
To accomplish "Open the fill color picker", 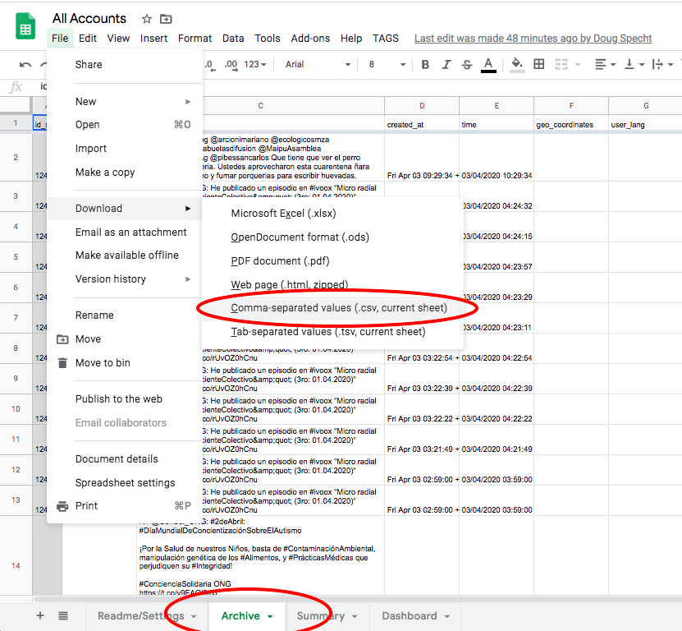I will click(517, 64).
